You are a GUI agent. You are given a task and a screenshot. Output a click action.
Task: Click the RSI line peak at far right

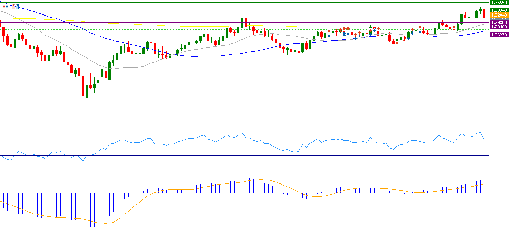pos(480,133)
